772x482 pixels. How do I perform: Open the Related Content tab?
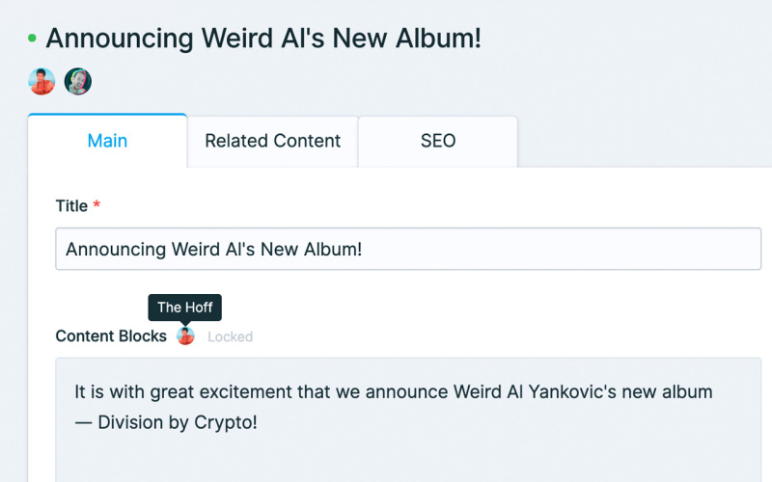[272, 141]
